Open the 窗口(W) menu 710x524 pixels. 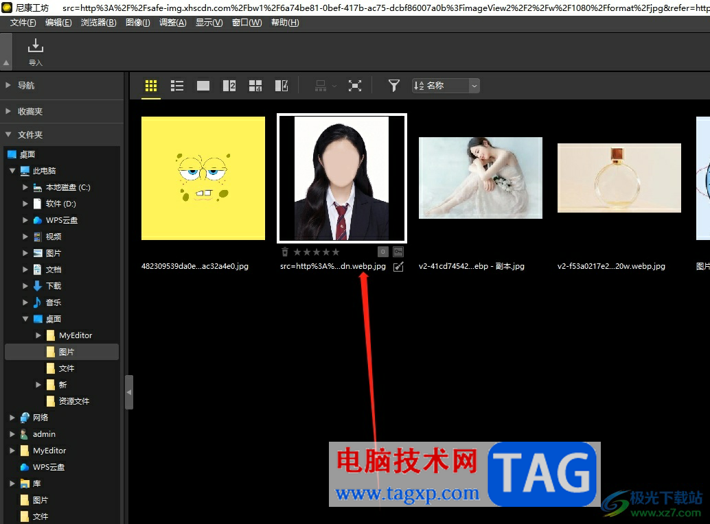(x=247, y=23)
